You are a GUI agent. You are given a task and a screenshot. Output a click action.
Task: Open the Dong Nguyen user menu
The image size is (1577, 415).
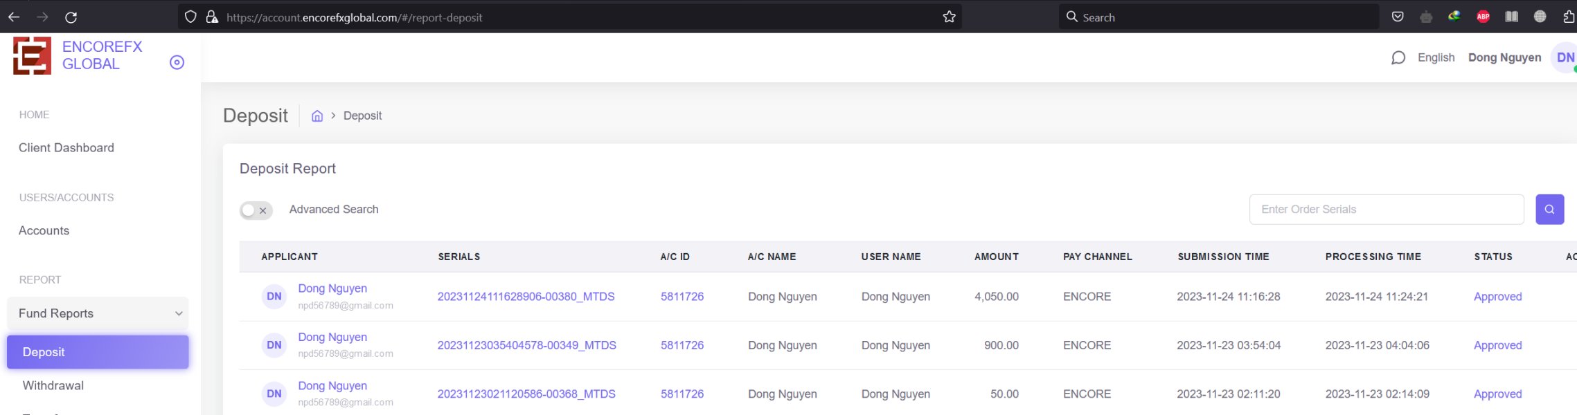[1504, 58]
